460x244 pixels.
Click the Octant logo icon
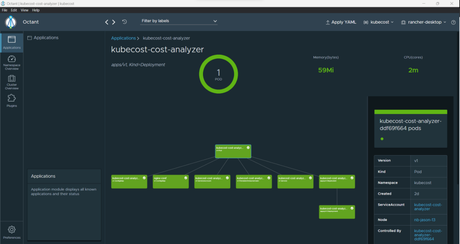pos(11,22)
